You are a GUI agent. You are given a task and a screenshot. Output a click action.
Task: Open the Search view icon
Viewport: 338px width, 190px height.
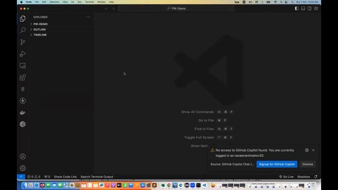click(x=23, y=30)
